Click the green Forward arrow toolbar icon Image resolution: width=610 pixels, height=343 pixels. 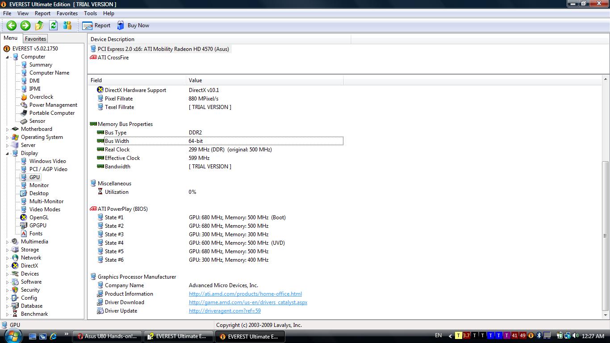coord(25,25)
